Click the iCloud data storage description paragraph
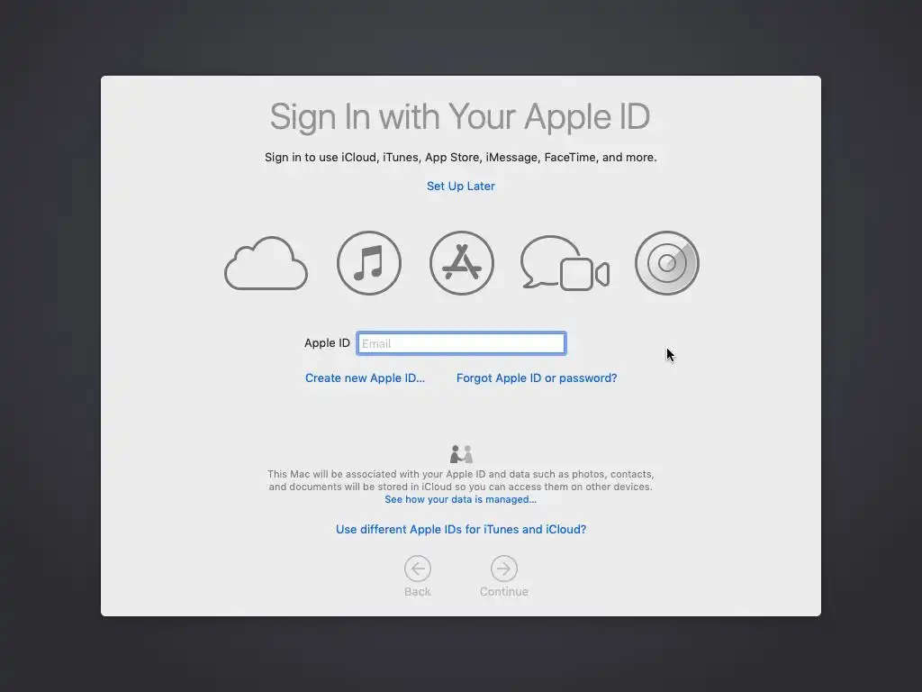The width and height of the screenshot is (922, 692). (x=460, y=480)
